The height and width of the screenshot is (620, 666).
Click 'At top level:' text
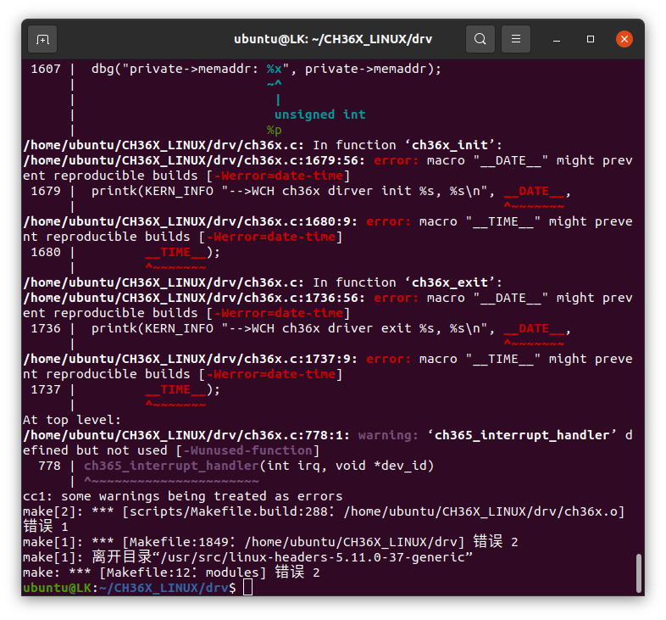coord(72,420)
